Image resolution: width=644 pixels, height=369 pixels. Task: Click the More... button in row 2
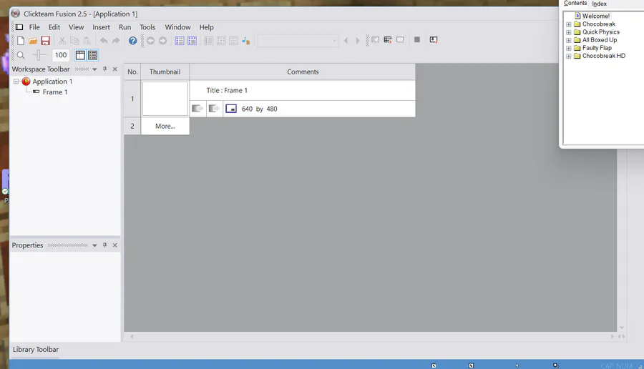pyautogui.click(x=165, y=126)
